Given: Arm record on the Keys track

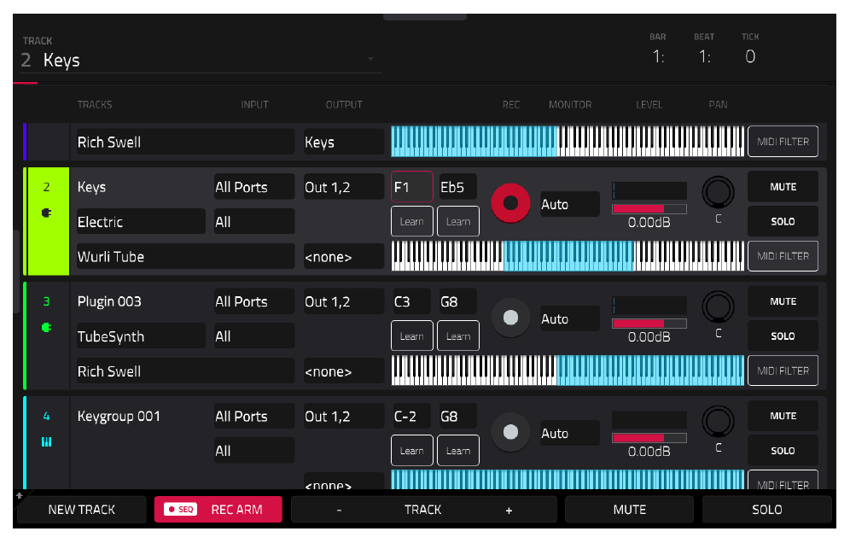Looking at the screenshot, I should [x=510, y=203].
